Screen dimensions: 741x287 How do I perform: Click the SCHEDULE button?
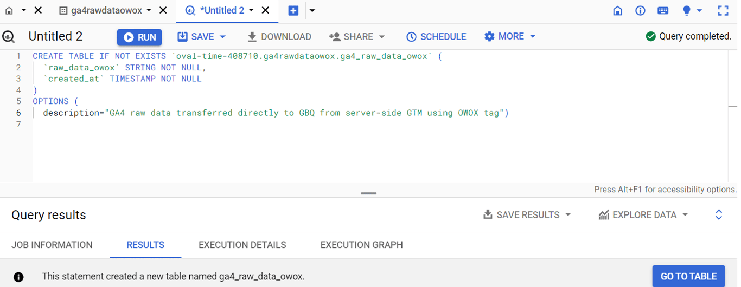pos(436,36)
